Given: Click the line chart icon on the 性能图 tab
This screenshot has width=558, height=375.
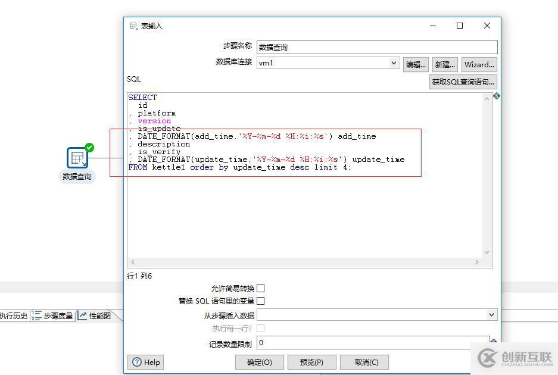Looking at the screenshot, I should 83,315.
